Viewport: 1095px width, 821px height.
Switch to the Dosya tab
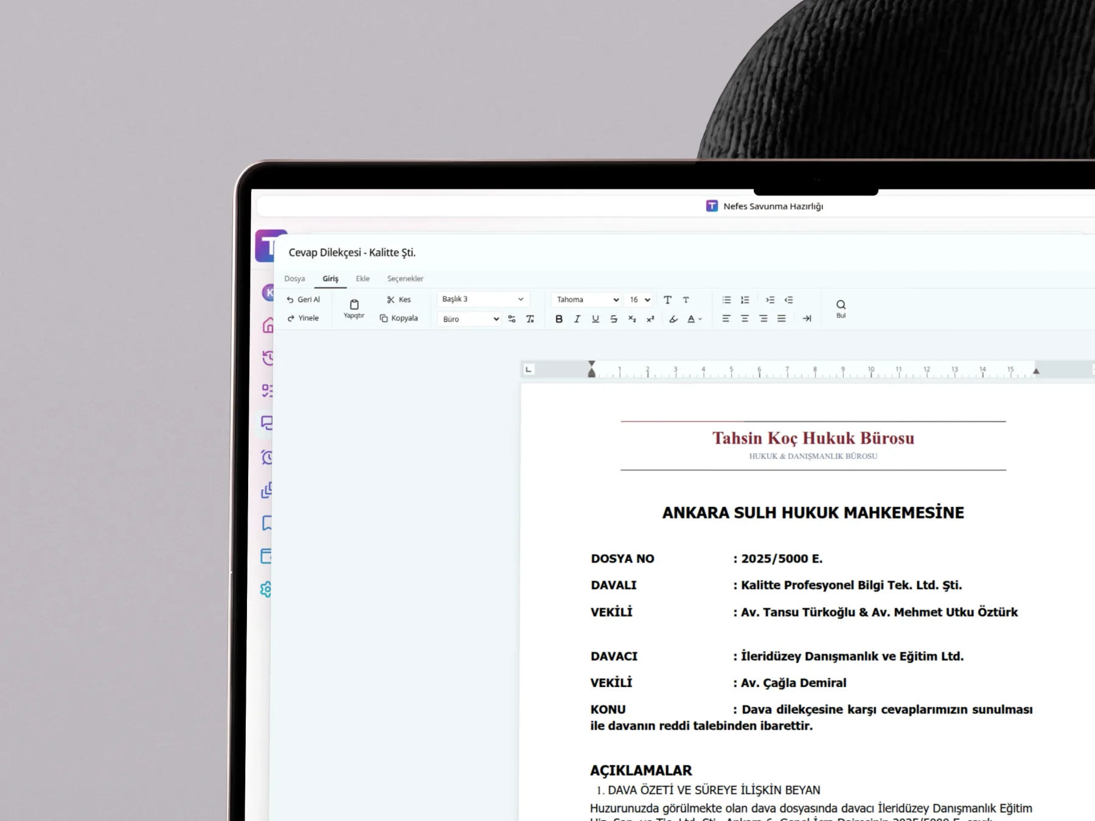click(294, 279)
